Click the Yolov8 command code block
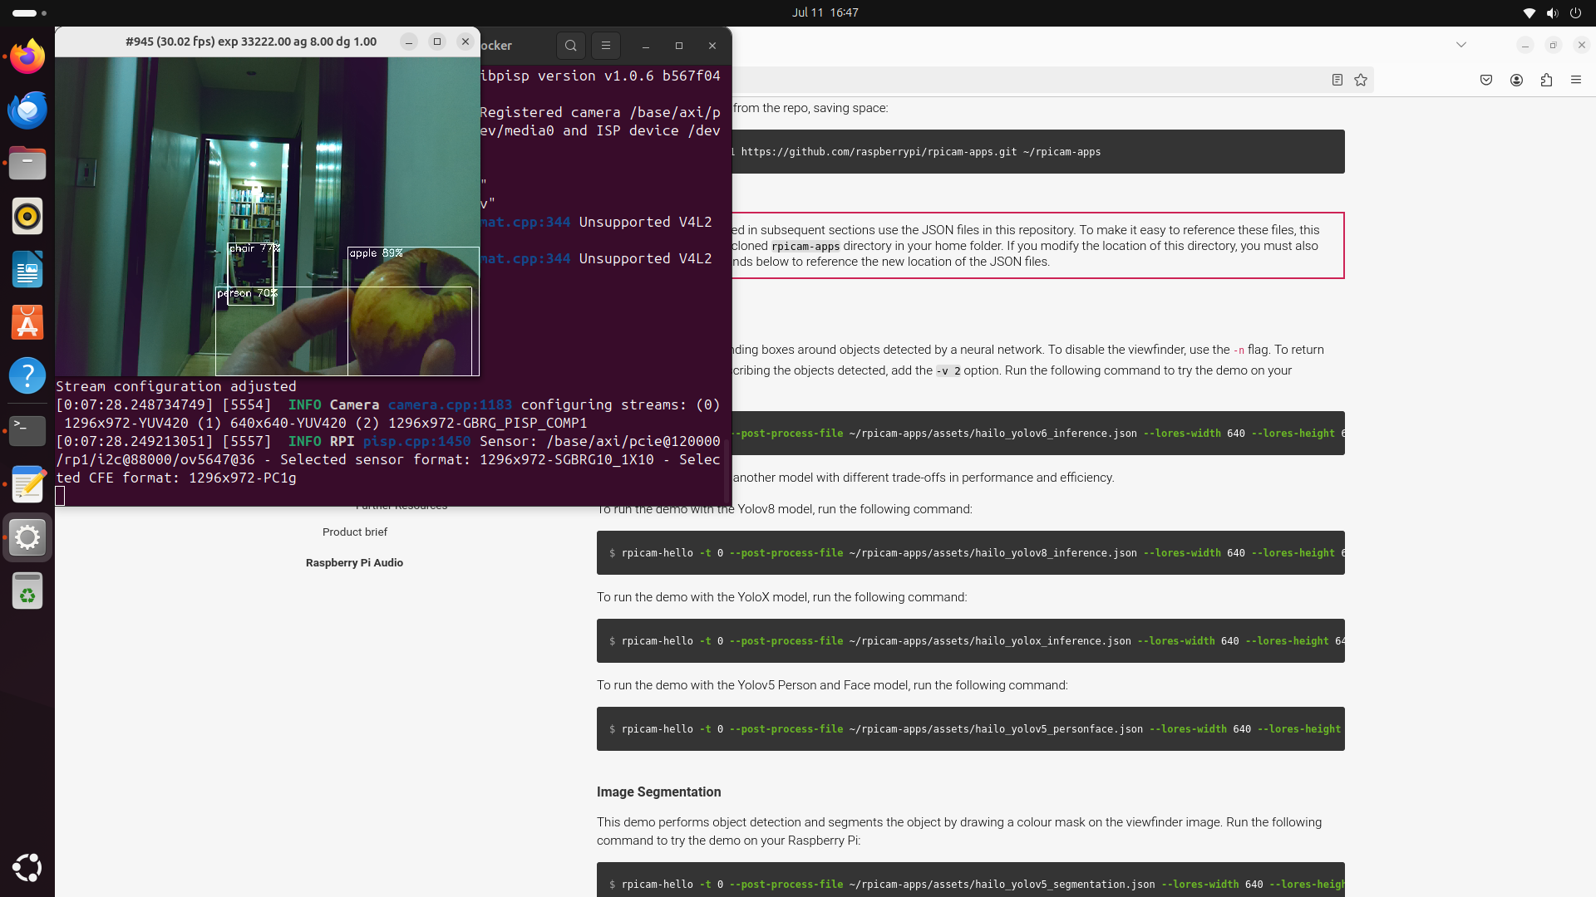Screen dimensions: 1596x897 pos(970,552)
